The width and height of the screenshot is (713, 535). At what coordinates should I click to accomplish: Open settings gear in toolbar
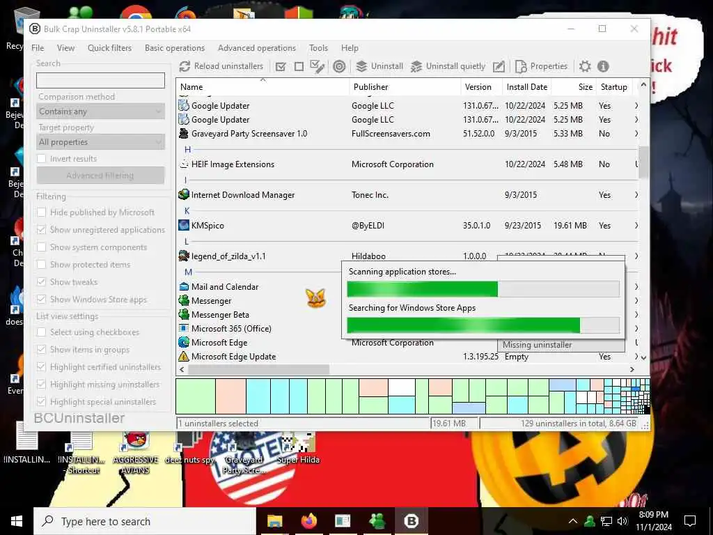(585, 66)
